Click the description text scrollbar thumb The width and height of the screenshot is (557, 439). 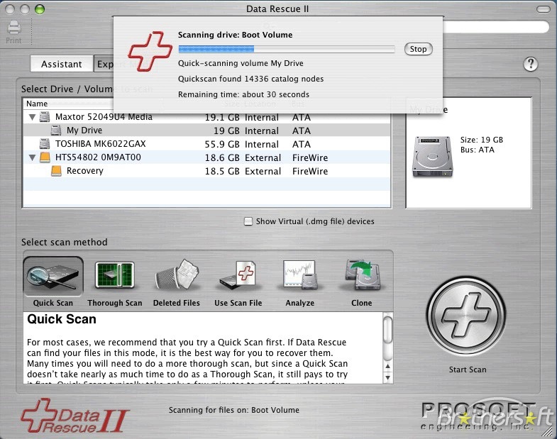point(388,330)
